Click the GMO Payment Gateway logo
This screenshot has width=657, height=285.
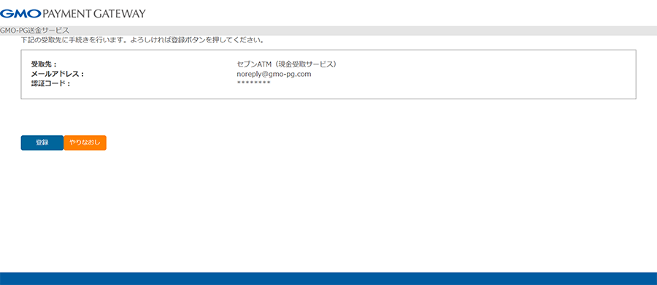[73, 13]
